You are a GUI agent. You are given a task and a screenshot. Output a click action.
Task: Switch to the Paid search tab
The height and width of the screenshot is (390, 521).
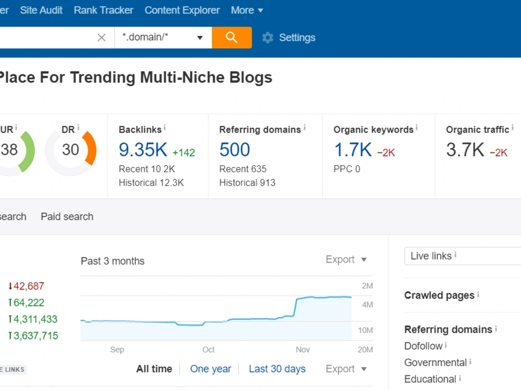click(67, 216)
